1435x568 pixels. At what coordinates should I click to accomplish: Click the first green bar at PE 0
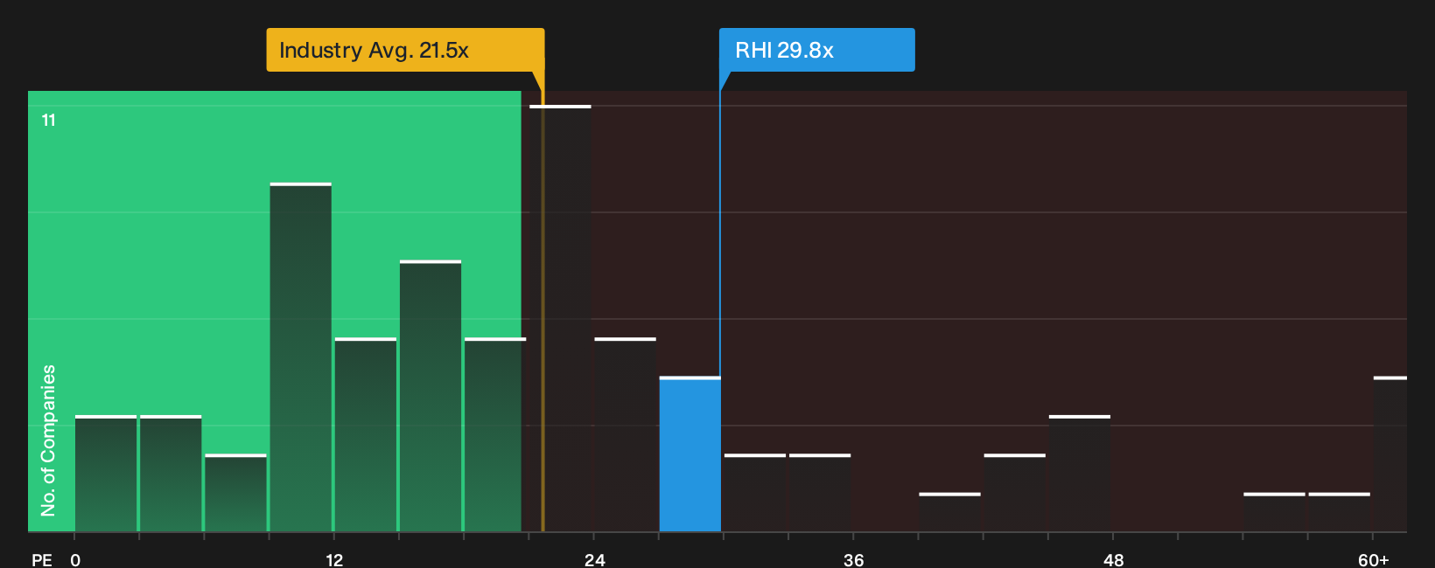pyautogui.click(x=106, y=474)
